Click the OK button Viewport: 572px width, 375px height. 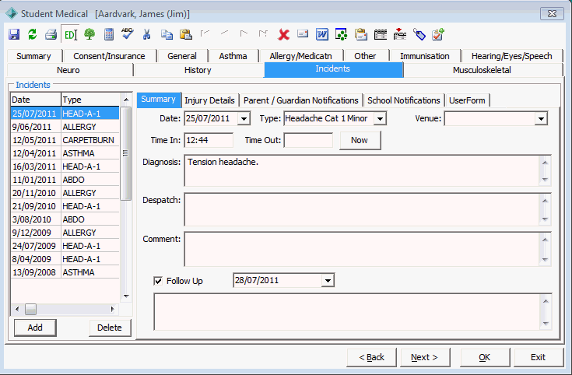[484, 357]
